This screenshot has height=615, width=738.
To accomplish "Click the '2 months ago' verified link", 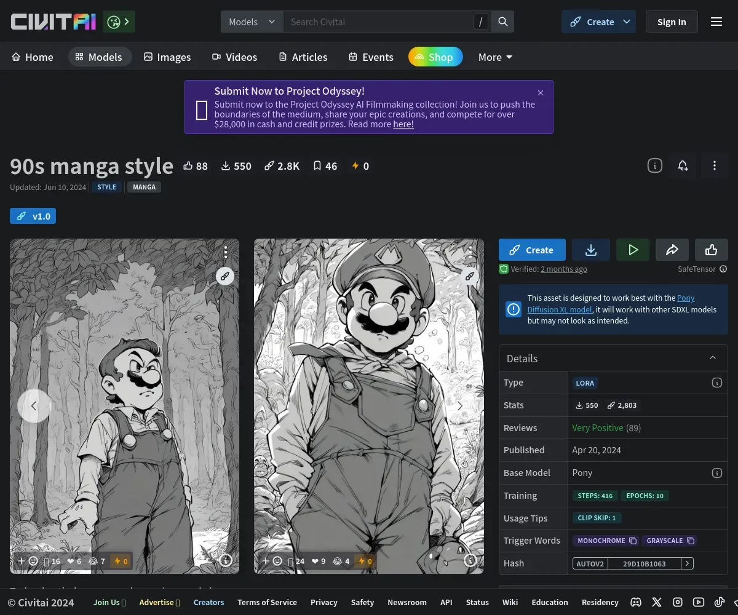I will (x=564, y=269).
